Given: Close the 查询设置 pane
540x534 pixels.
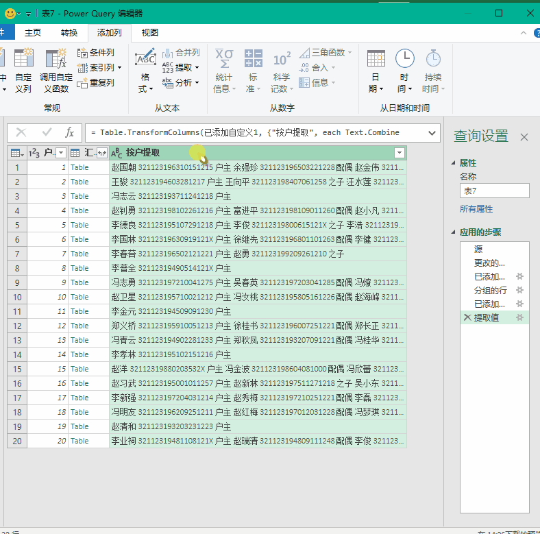Looking at the screenshot, I should (x=524, y=137).
